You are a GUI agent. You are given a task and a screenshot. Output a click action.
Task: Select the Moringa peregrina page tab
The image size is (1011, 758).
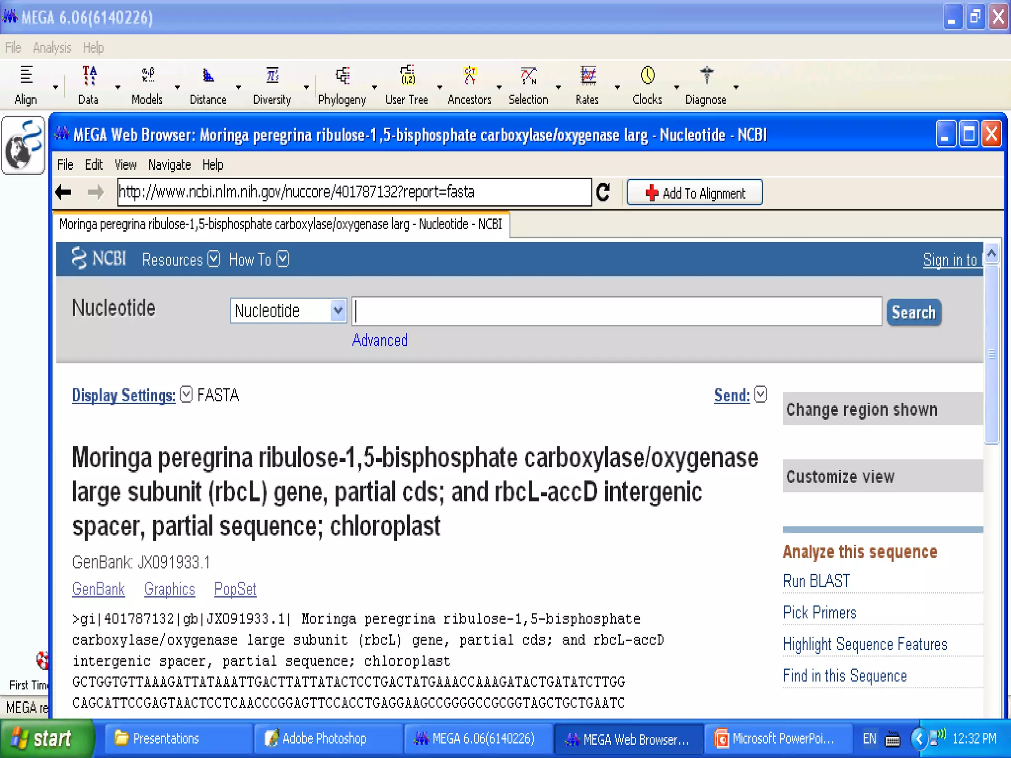coord(281,224)
